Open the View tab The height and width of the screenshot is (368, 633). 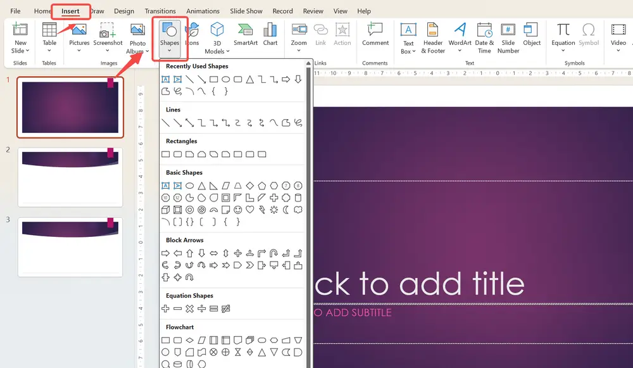tap(341, 11)
